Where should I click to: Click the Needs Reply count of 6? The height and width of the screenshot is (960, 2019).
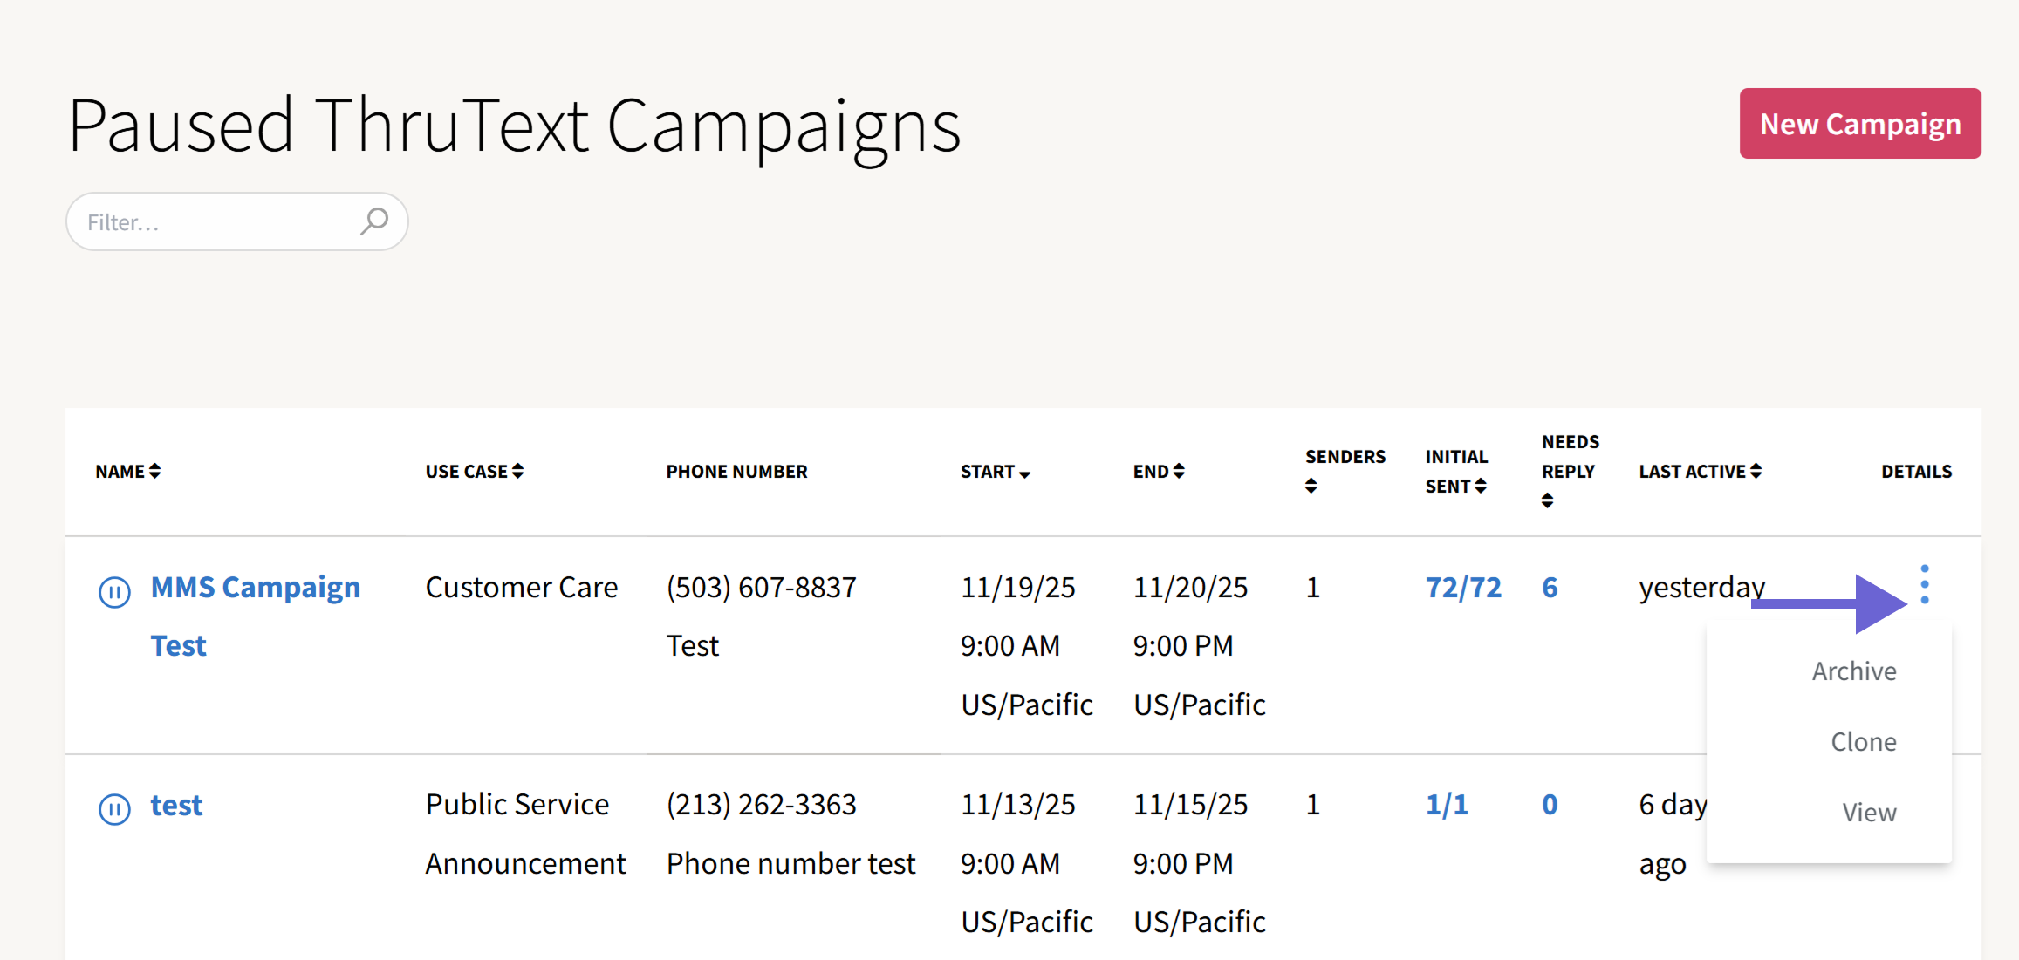point(1549,587)
